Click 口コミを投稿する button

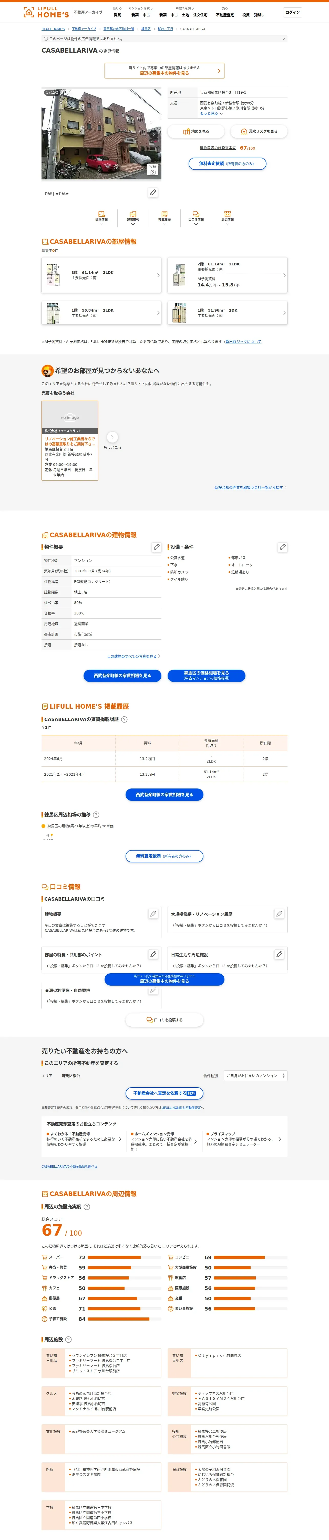[x=164, y=1020]
